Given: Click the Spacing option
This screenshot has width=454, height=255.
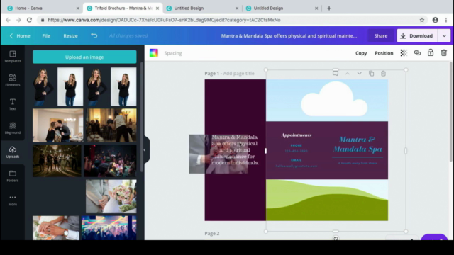Looking at the screenshot, I should point(173,53).
